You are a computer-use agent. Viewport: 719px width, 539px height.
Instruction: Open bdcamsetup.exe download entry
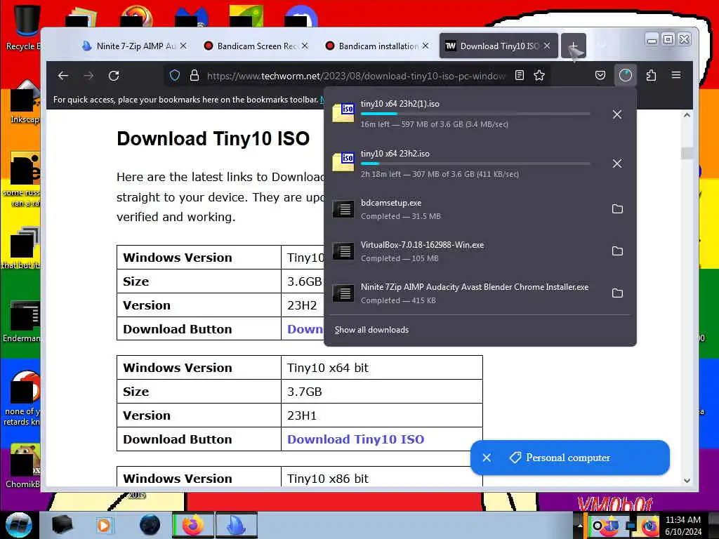tap(466, 209)
